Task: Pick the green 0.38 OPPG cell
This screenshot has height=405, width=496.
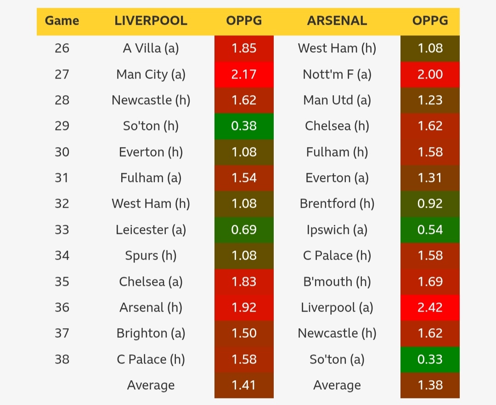Action: click(x=244, y=126)
